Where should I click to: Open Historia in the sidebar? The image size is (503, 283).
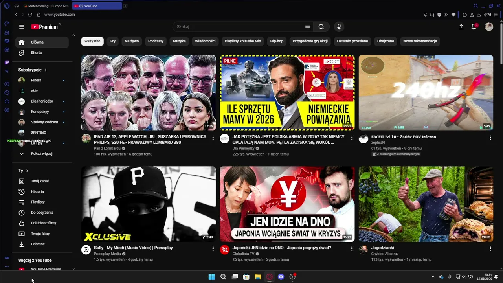tap(42, 192)
